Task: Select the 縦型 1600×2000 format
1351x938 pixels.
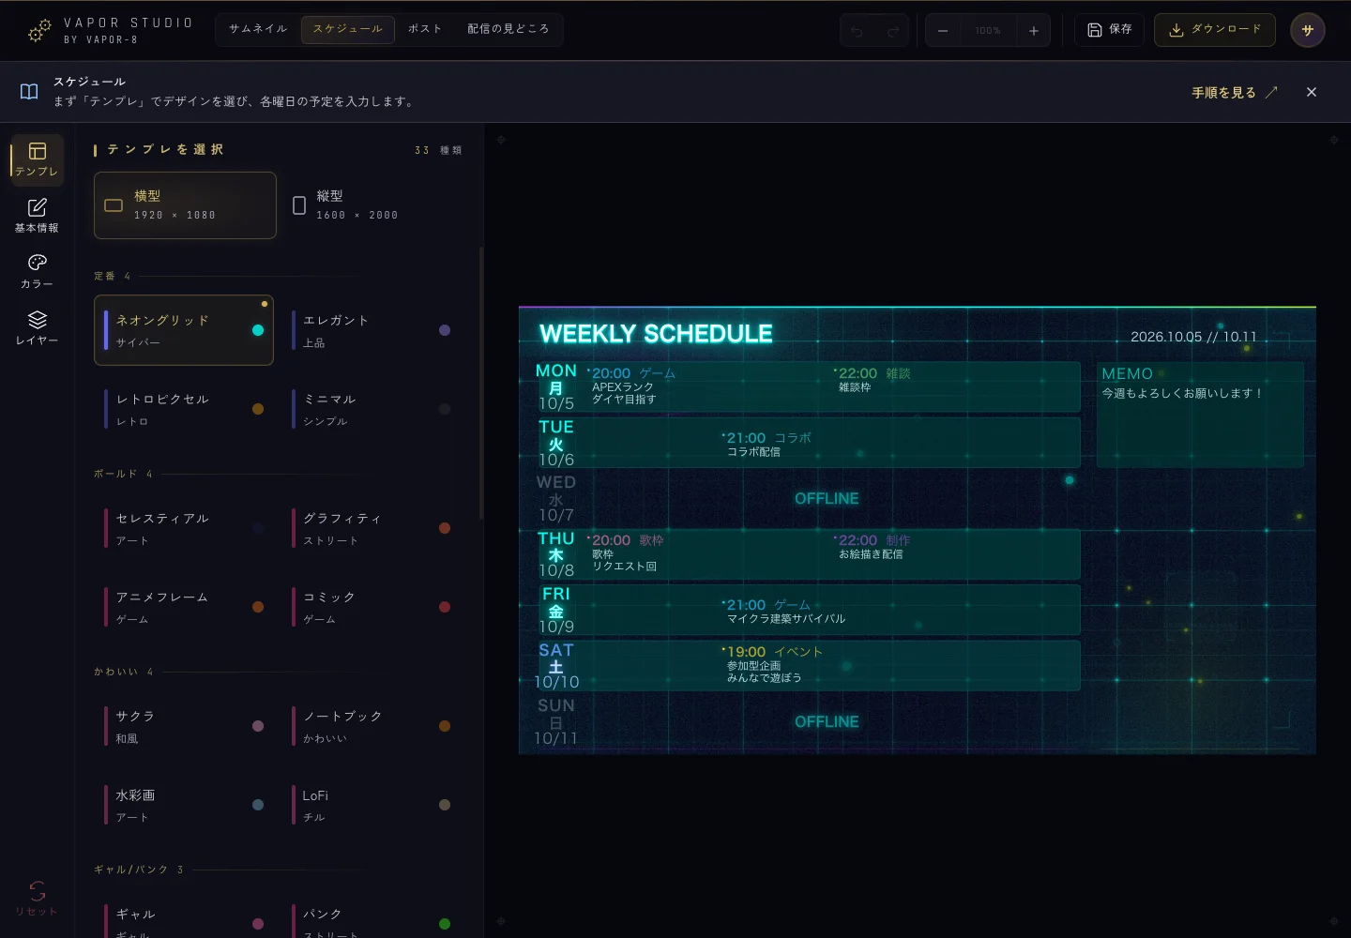Action: pos(373,205)
